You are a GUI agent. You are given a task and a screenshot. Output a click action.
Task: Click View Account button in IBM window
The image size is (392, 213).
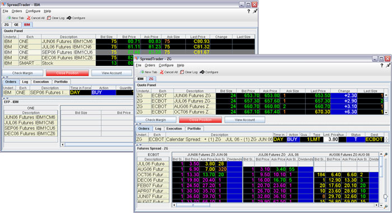111,73
